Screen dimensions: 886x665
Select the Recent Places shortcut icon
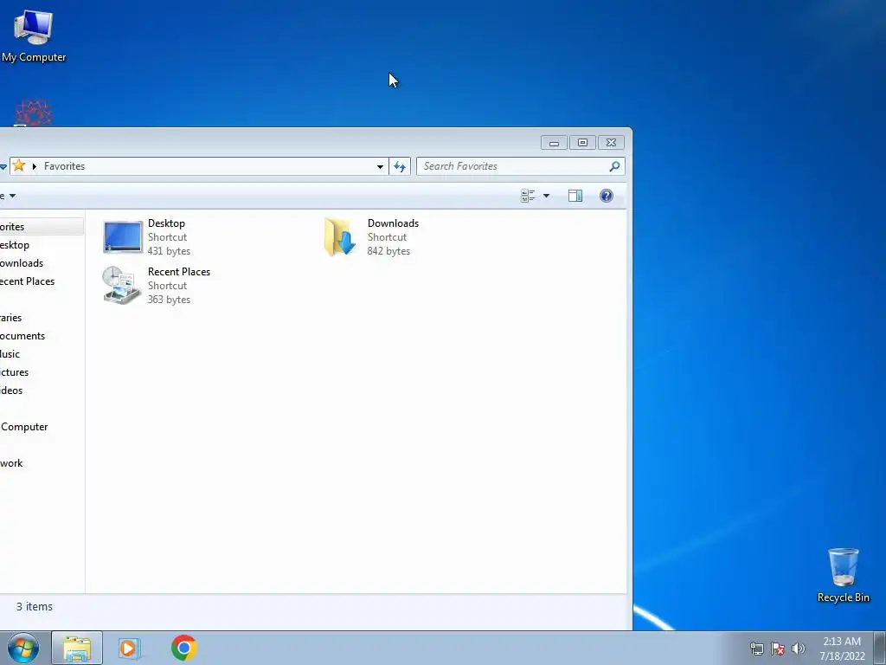pos(121,285)
